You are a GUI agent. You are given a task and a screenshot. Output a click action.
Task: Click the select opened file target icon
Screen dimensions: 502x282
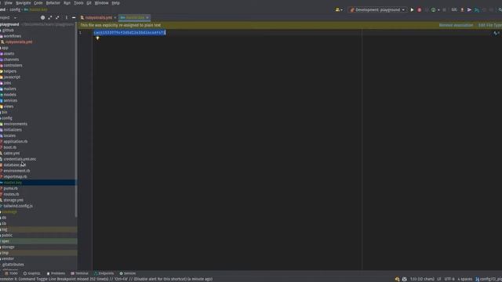click(42, 17)
